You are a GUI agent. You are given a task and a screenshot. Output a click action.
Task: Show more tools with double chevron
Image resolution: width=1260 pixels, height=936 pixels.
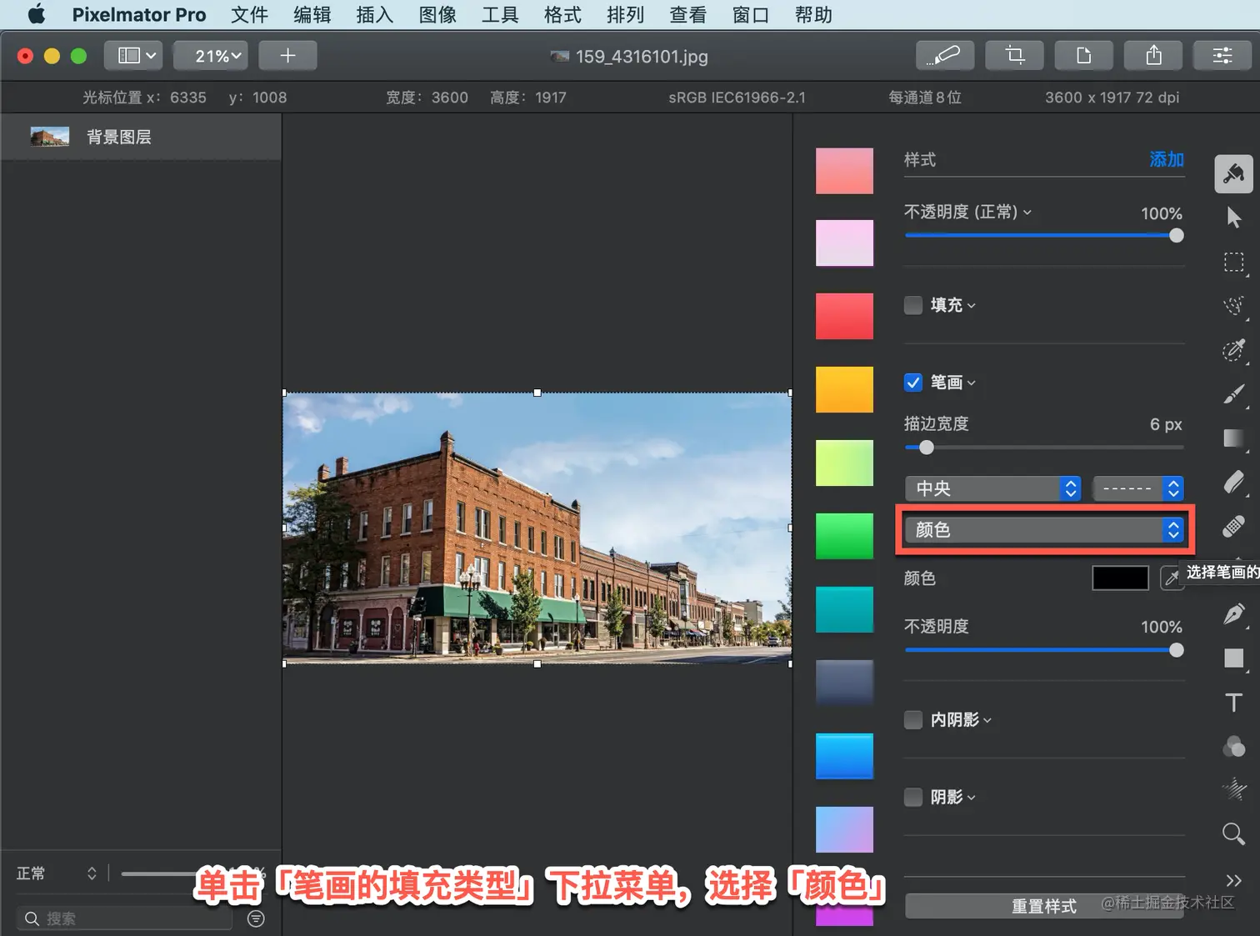click(x=1233, y=880)
